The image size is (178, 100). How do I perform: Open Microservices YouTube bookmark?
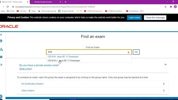pyautogui.click(x=93, y=11)
